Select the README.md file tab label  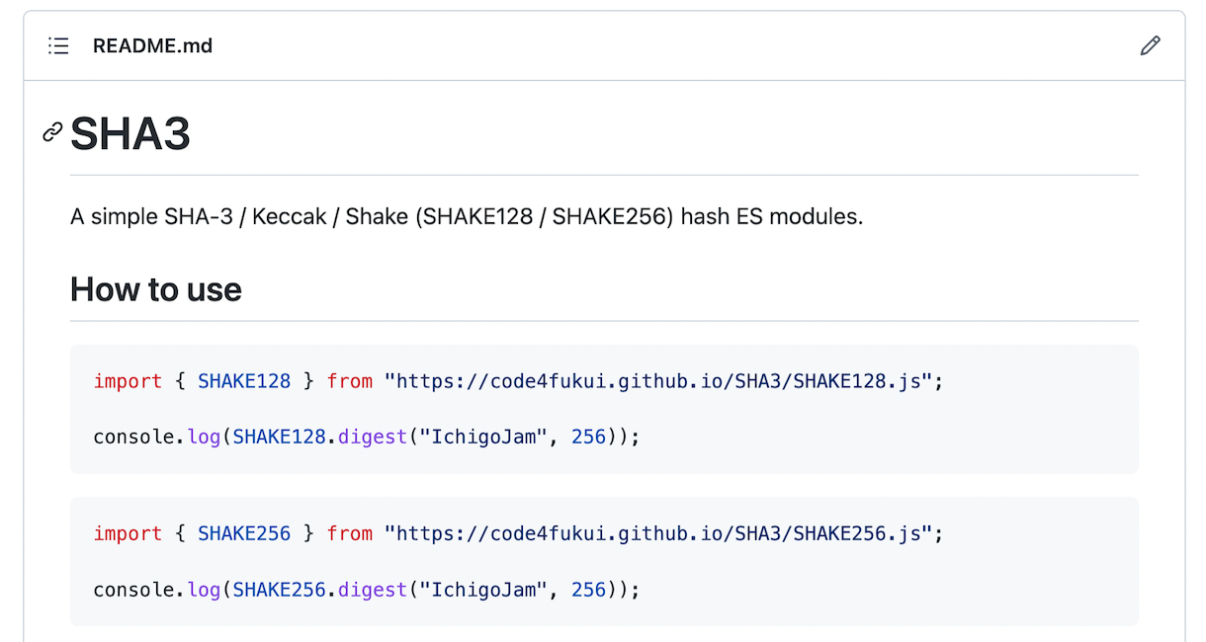coord(152,45)
